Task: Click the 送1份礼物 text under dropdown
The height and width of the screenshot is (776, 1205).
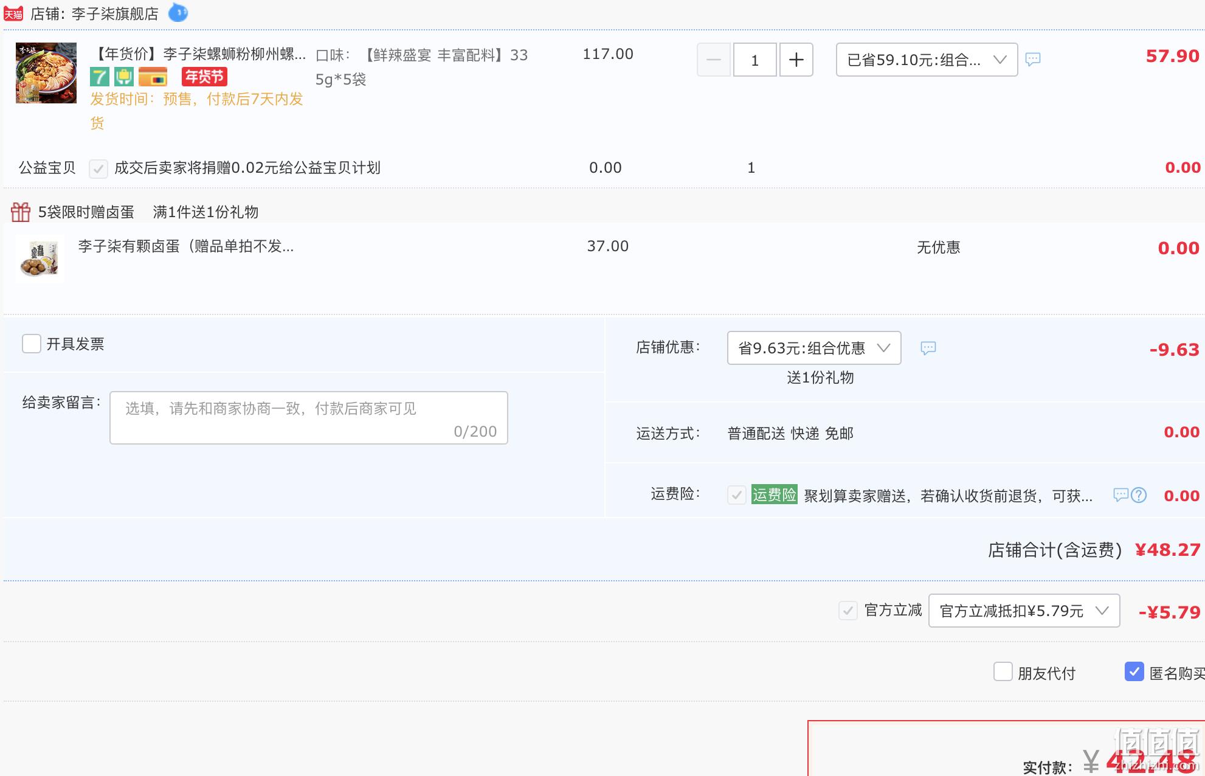Action: pos(820,378)
